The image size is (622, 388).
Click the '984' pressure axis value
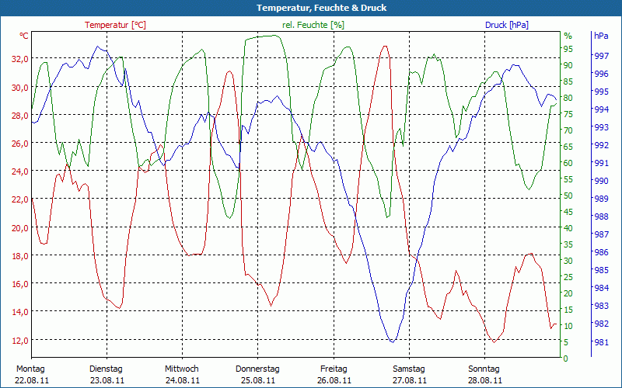[x=602, y=288]
